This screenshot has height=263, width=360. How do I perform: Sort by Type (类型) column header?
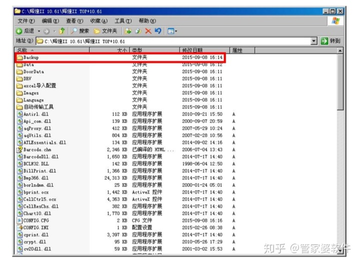click(x=154, y=50)
